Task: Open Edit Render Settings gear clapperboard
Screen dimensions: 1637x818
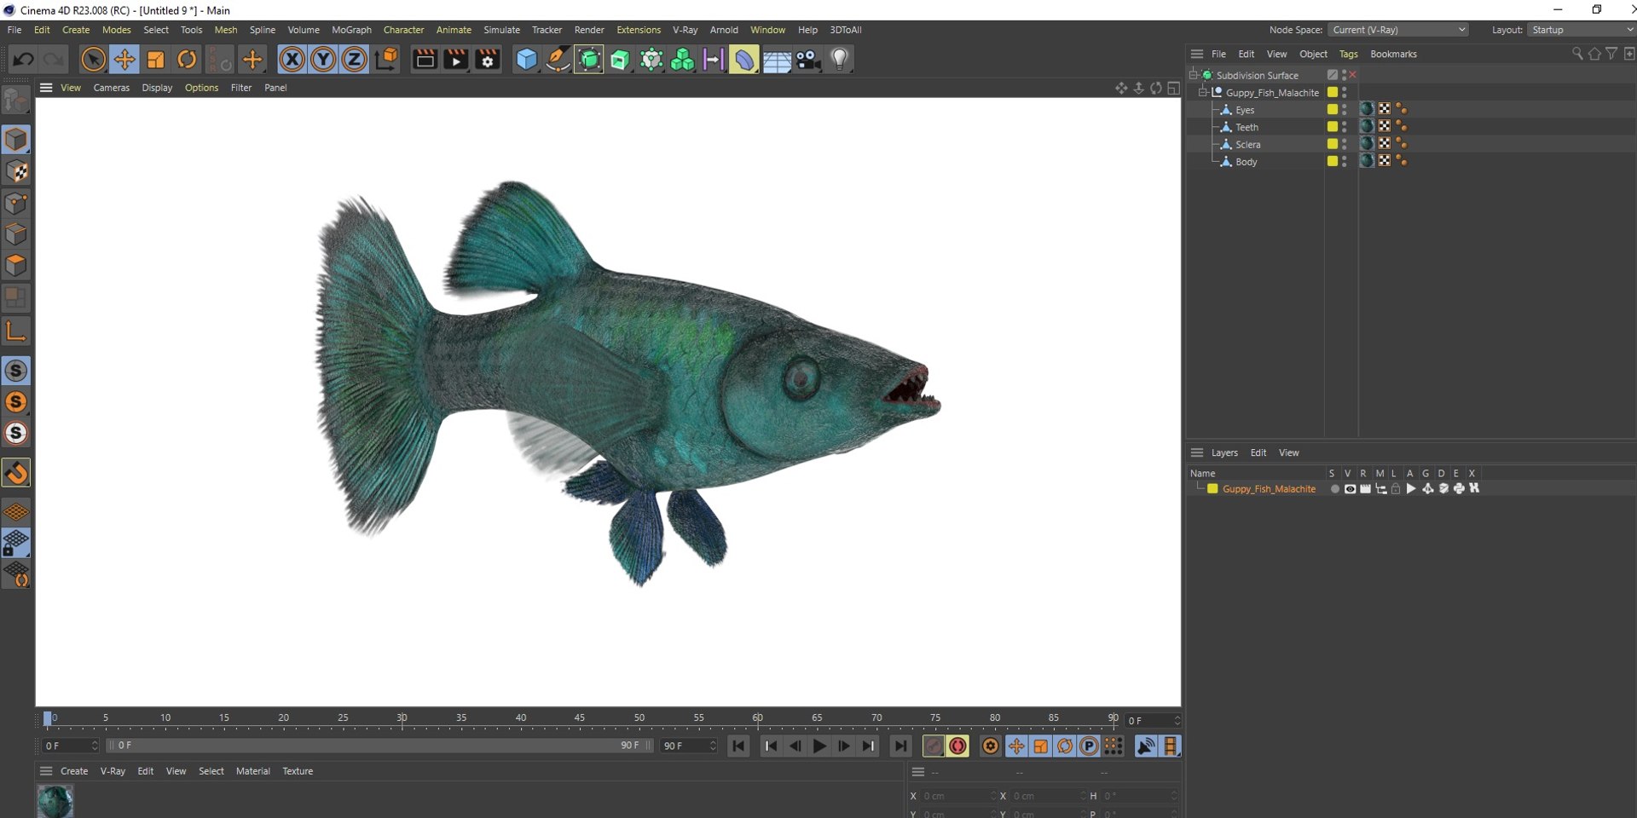Action: pyautogui.click(x=488, y=60)
